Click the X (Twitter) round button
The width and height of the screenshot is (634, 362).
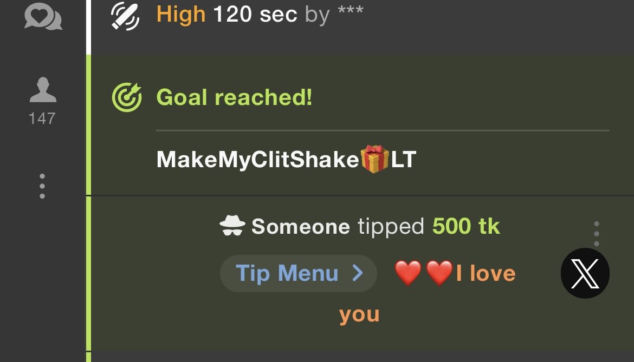point(585,273)
